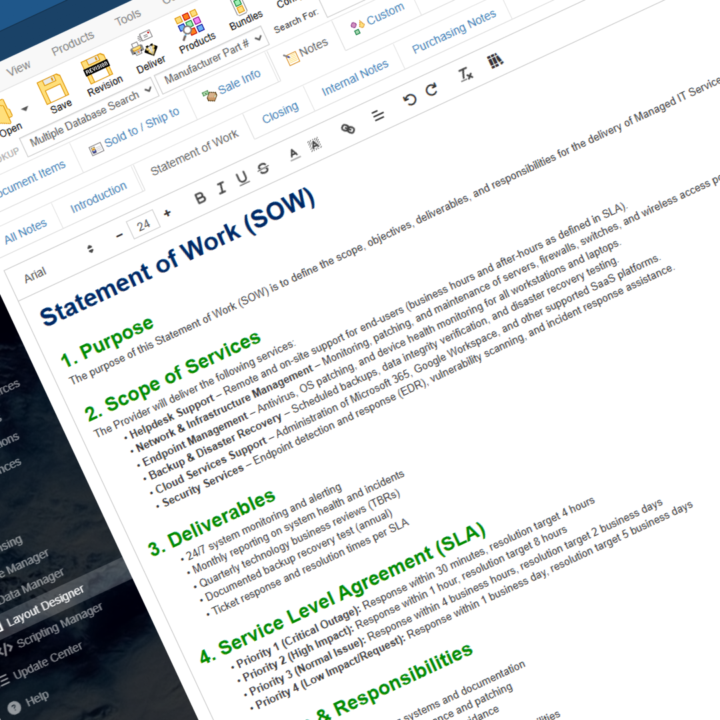This screenshot has height=720, width=720.
Task: Open the Tools menu
Action: (x=127, y=18)
